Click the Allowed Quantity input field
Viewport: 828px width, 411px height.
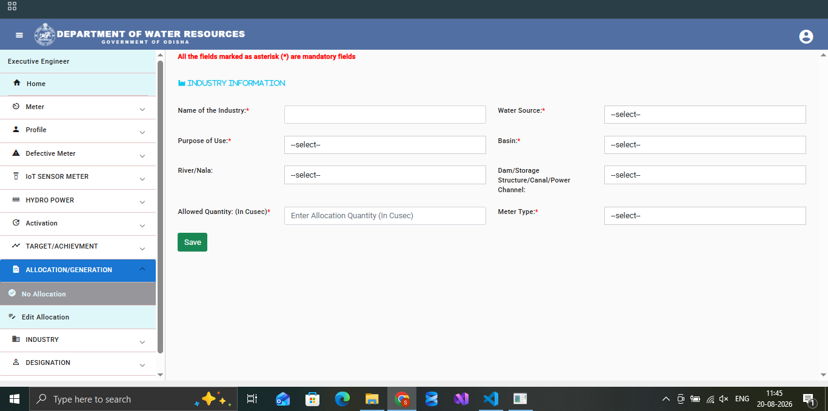pyautogui.click(x=385, y=216)
